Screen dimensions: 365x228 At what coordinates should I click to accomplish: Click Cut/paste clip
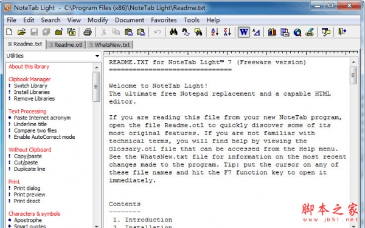[x=26, y=163]
